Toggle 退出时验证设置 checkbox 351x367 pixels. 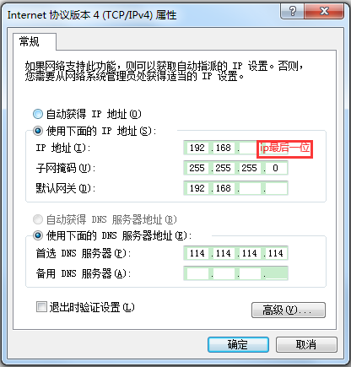coord(41,307)
